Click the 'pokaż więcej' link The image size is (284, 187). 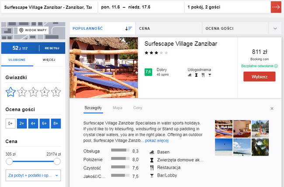point(156,141)
